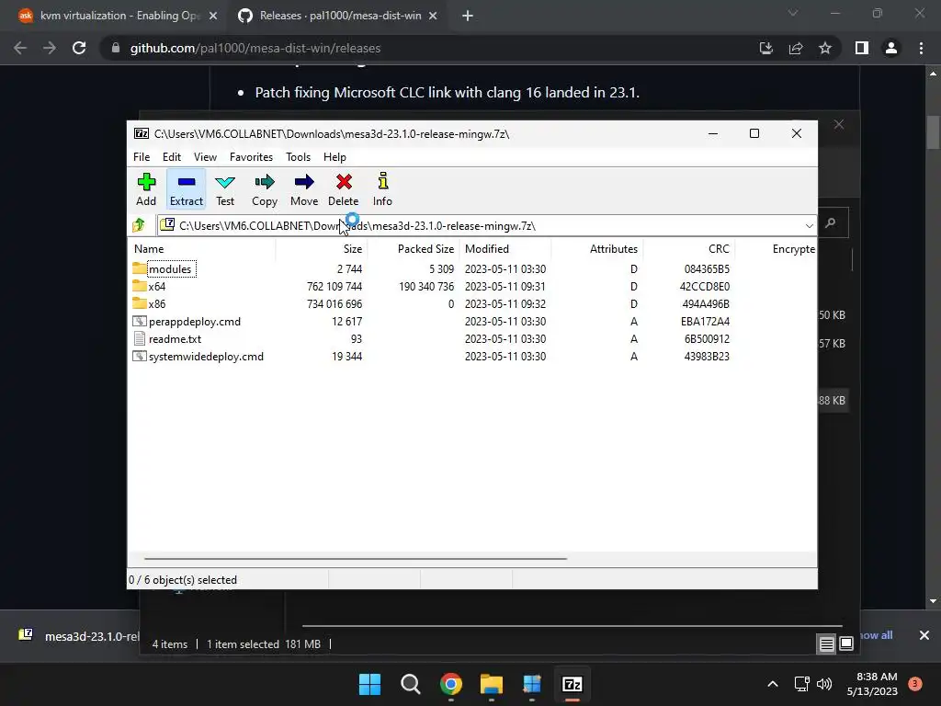This screenshot has width=941, height=706.
Task: Click the Chrome back arrow
Action: [20, 48]
